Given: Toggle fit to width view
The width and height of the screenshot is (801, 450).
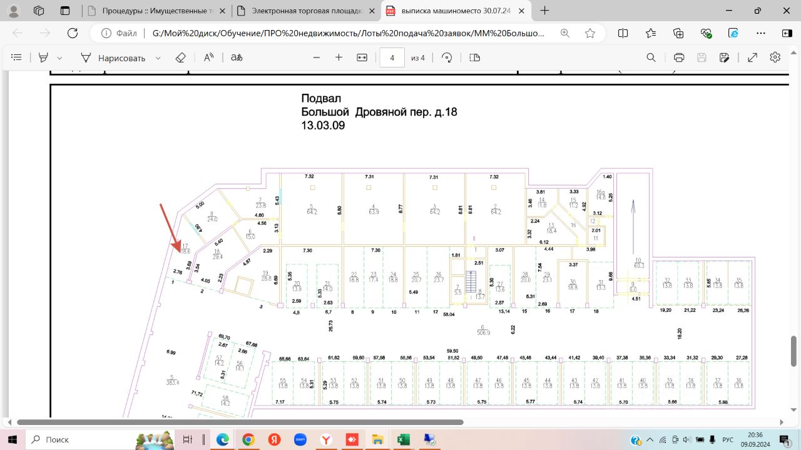Looking at the screenshot, I should [362, 57].
